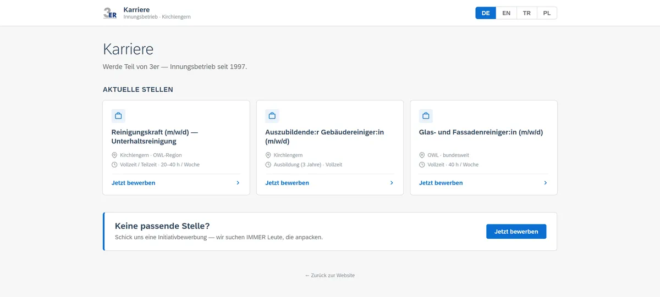Click text OWL · bundesweit

(448, 155)
